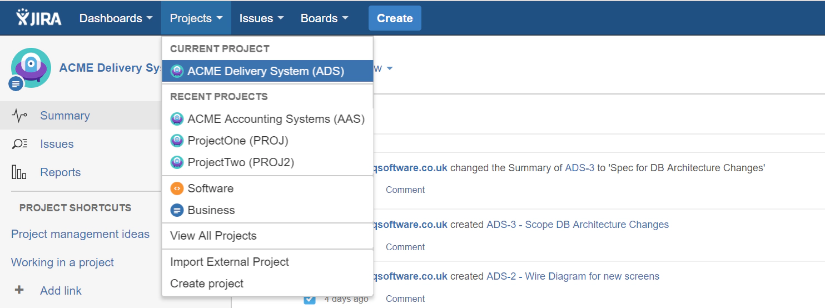
Task: Click the ACME Delivery System project avatar
Action: coord(31,67)
